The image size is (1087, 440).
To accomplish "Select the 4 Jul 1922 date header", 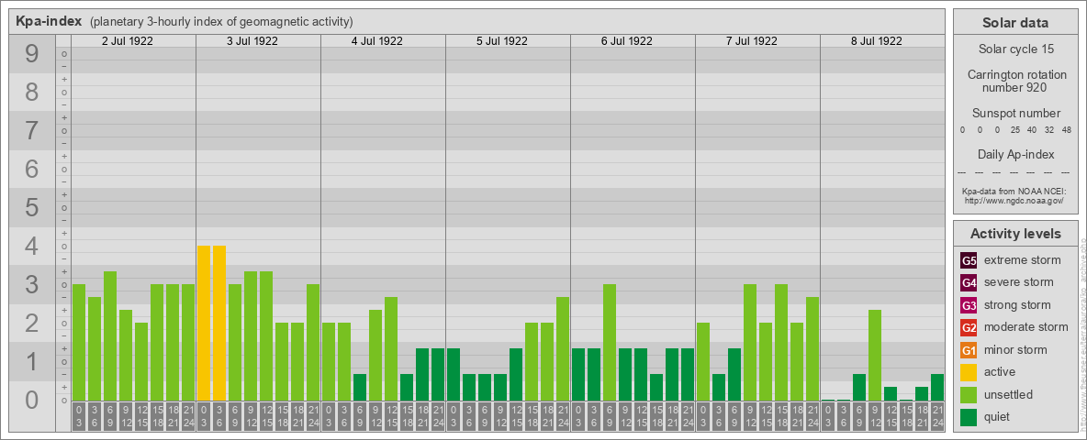I will [377, 41].
